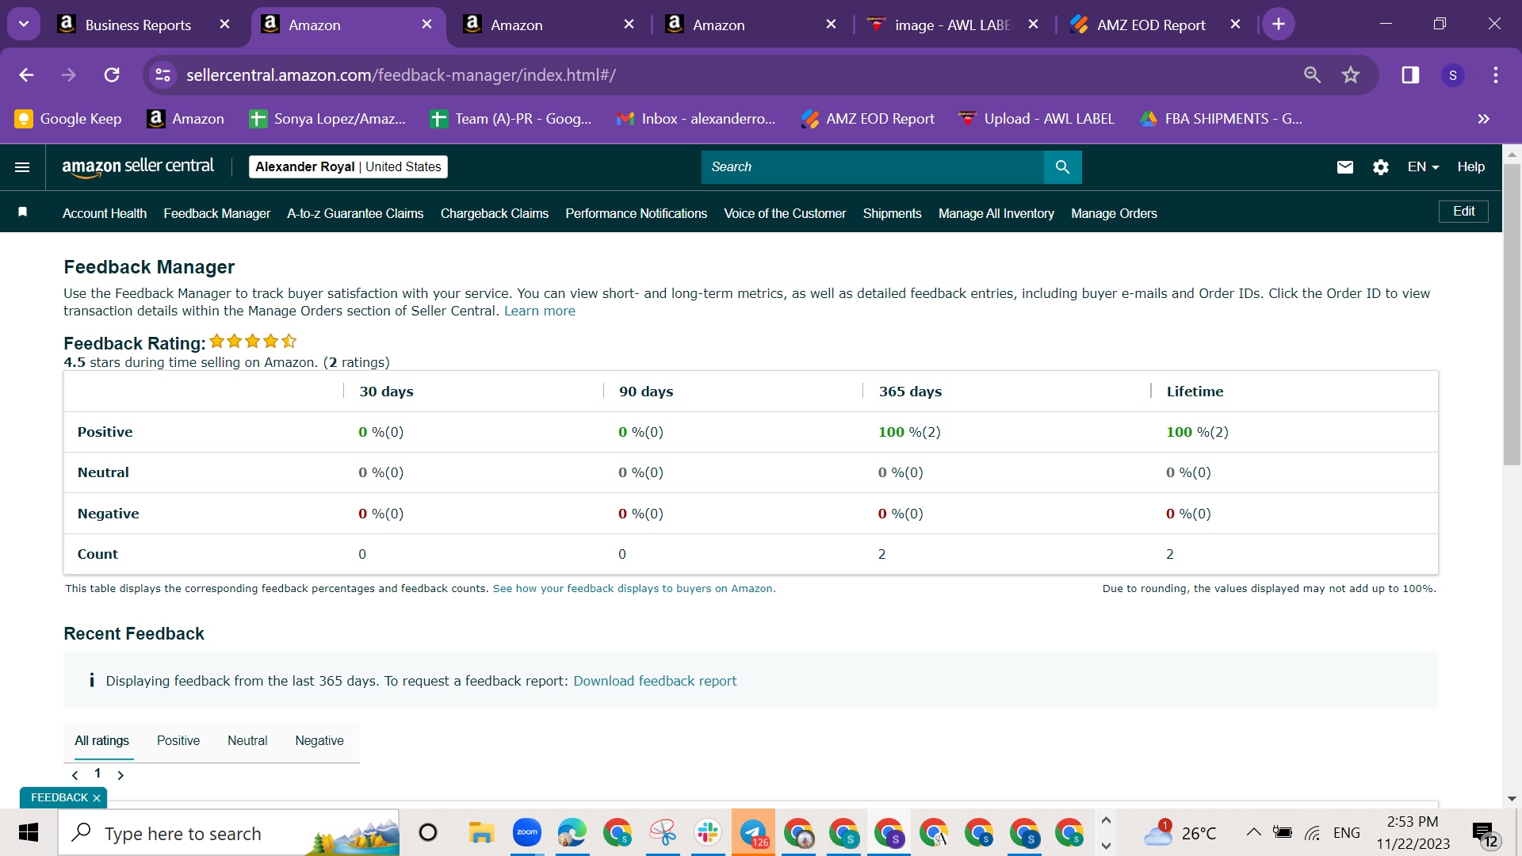Open Chrome three-dot menu
This screenshot has height=856, width=1522.
point(1496,75)
